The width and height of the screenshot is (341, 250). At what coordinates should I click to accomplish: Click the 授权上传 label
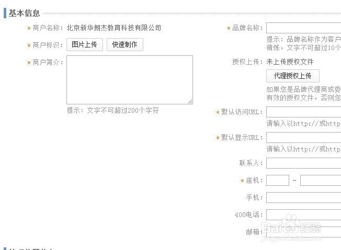(x=247, y=62)
